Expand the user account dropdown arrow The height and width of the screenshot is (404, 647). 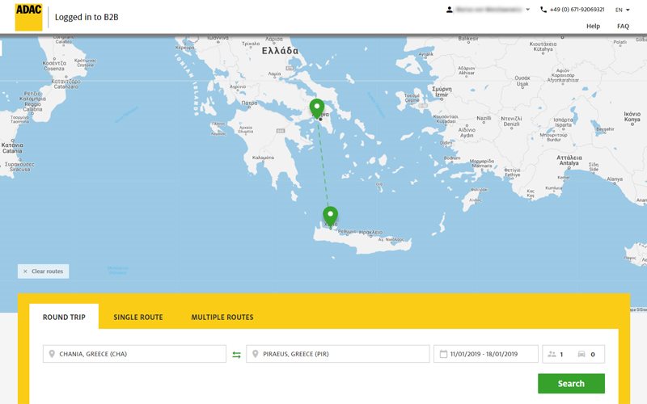528,10
